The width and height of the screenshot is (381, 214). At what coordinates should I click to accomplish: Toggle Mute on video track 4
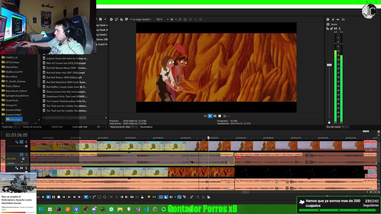21,168
